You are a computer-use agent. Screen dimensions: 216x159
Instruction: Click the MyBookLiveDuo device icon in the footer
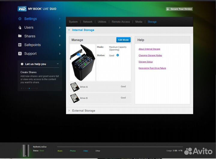coord(26,151)
